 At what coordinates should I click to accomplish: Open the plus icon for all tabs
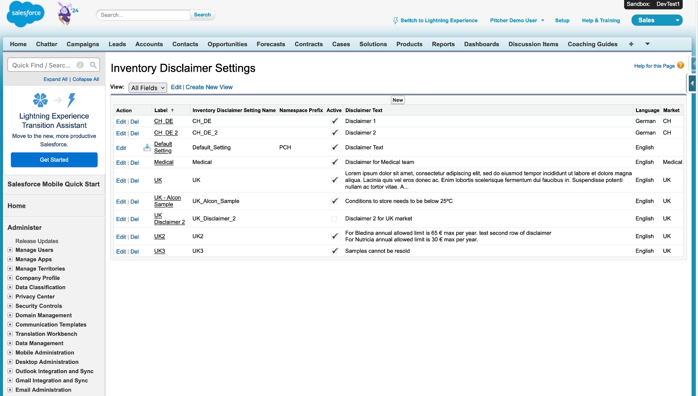point(631,44)
